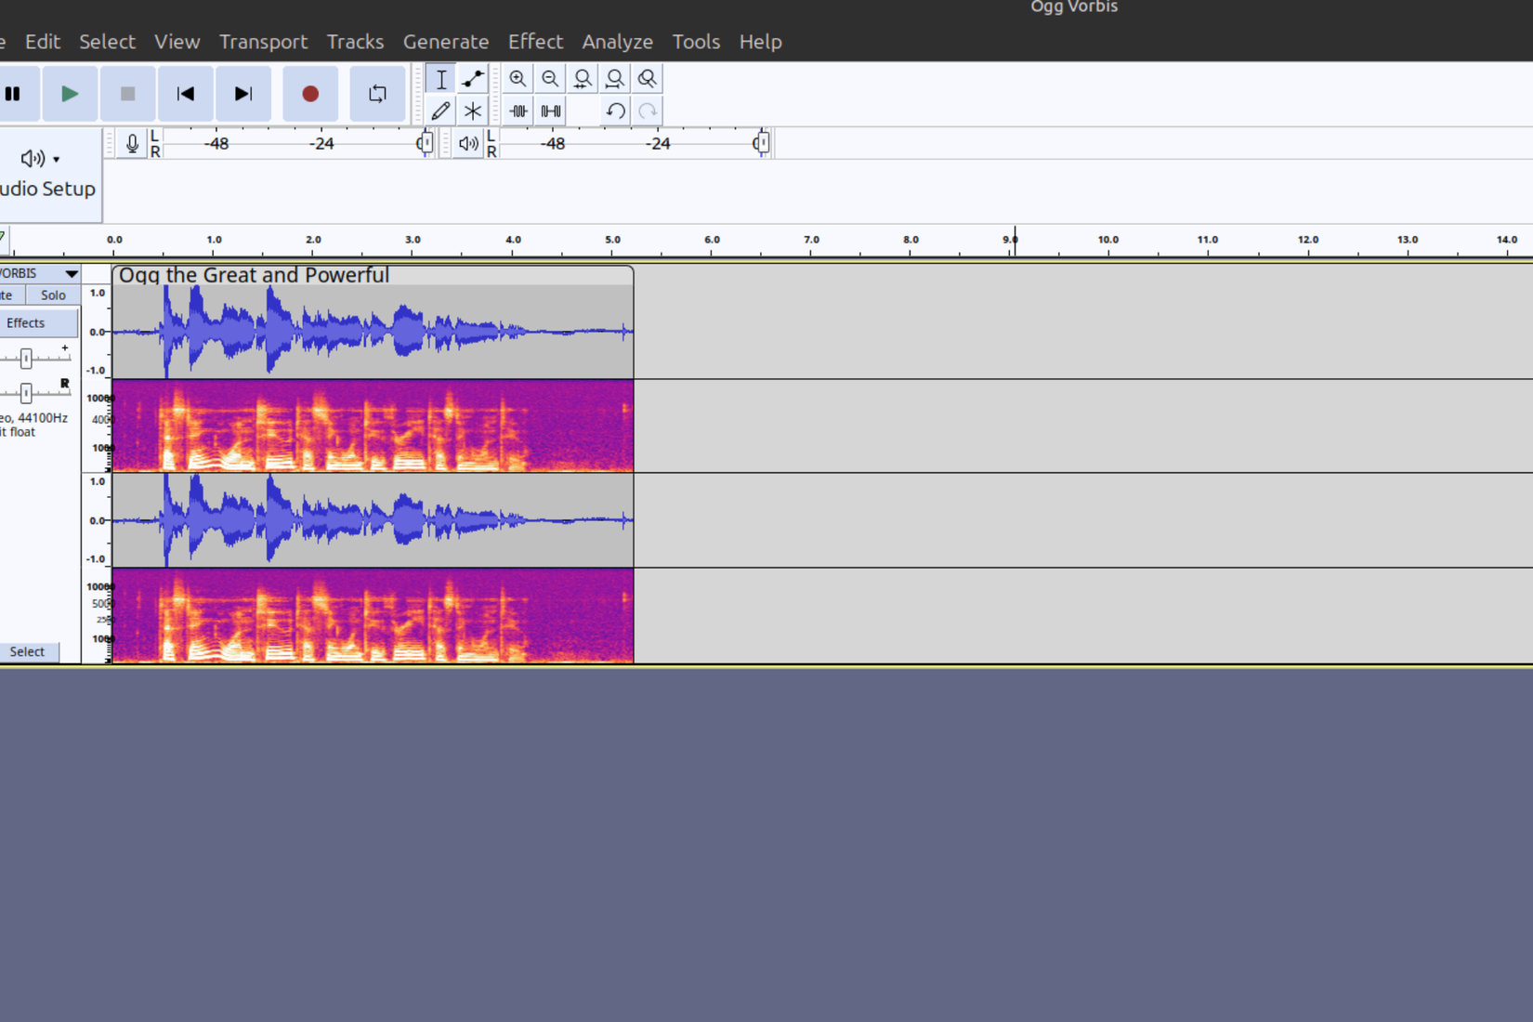Select the Draw tool
Screen dimensions: 1533x1022
(440, 110)
